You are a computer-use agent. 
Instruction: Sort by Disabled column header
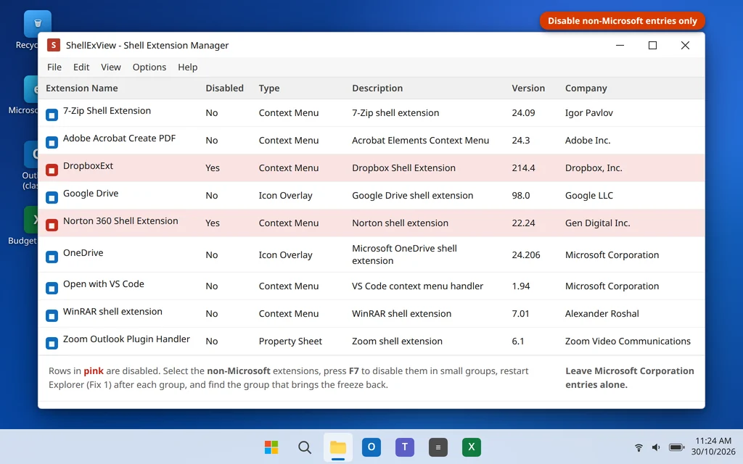point(225,88)
